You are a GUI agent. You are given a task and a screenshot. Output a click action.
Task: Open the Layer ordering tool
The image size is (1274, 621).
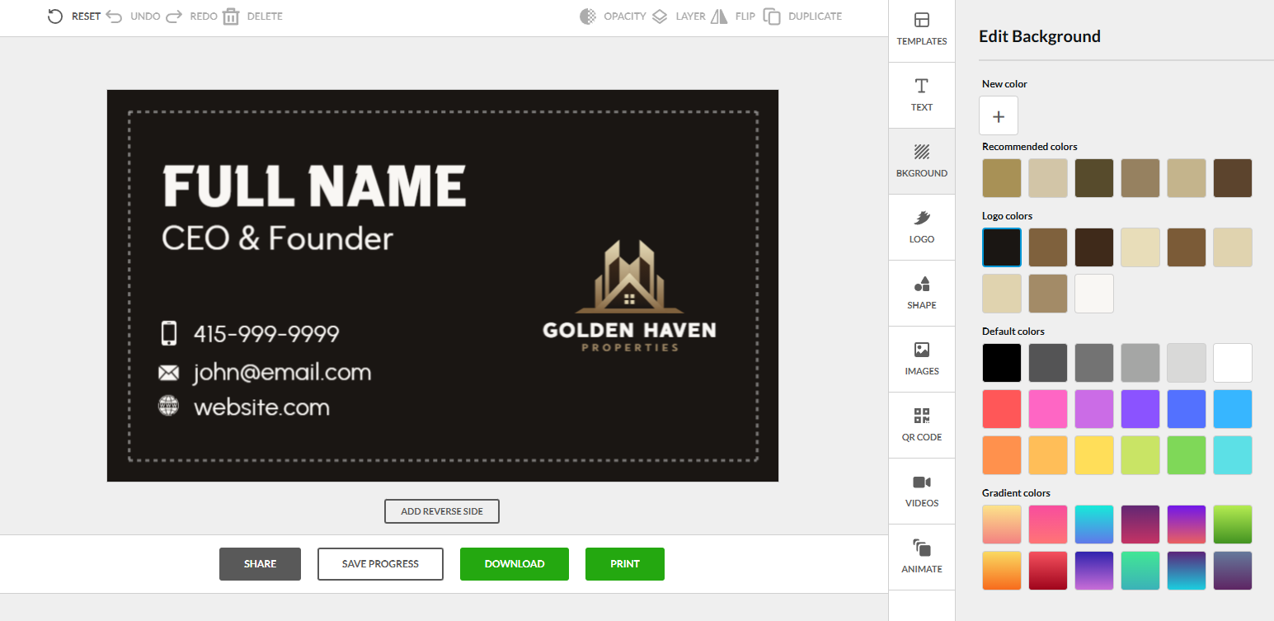pyautogui.click(x=679, y=16)
